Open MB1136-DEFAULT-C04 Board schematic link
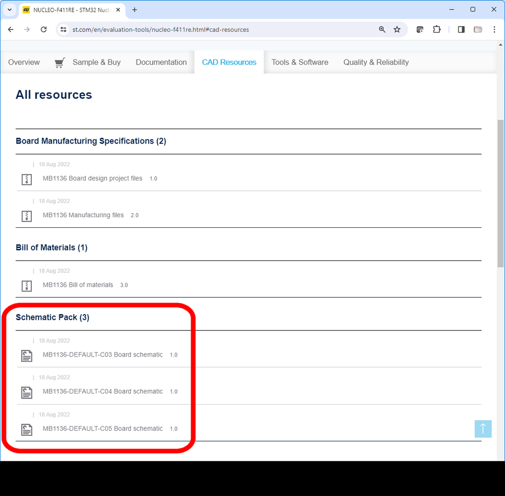 tap(103, 391)
